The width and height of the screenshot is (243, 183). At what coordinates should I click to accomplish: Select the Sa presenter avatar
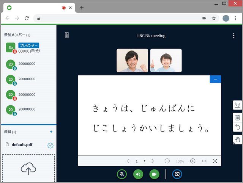coord(11,47)
